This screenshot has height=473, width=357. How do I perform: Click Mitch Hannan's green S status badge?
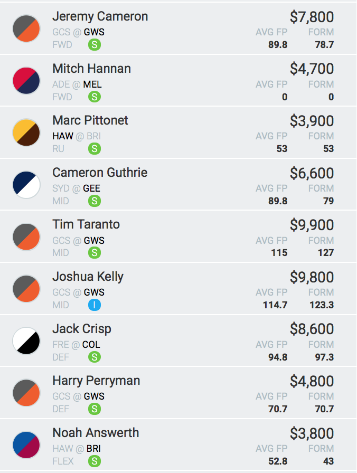click(95, 97)
